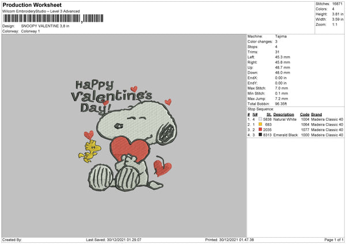Click the 'Natural White' description
346x244 pixels.
tap(285, 119)
